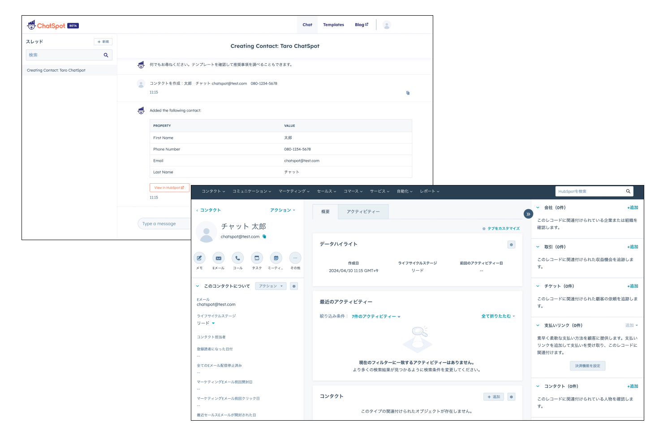Add a ticket via チケット +追加

pos(633,286)
